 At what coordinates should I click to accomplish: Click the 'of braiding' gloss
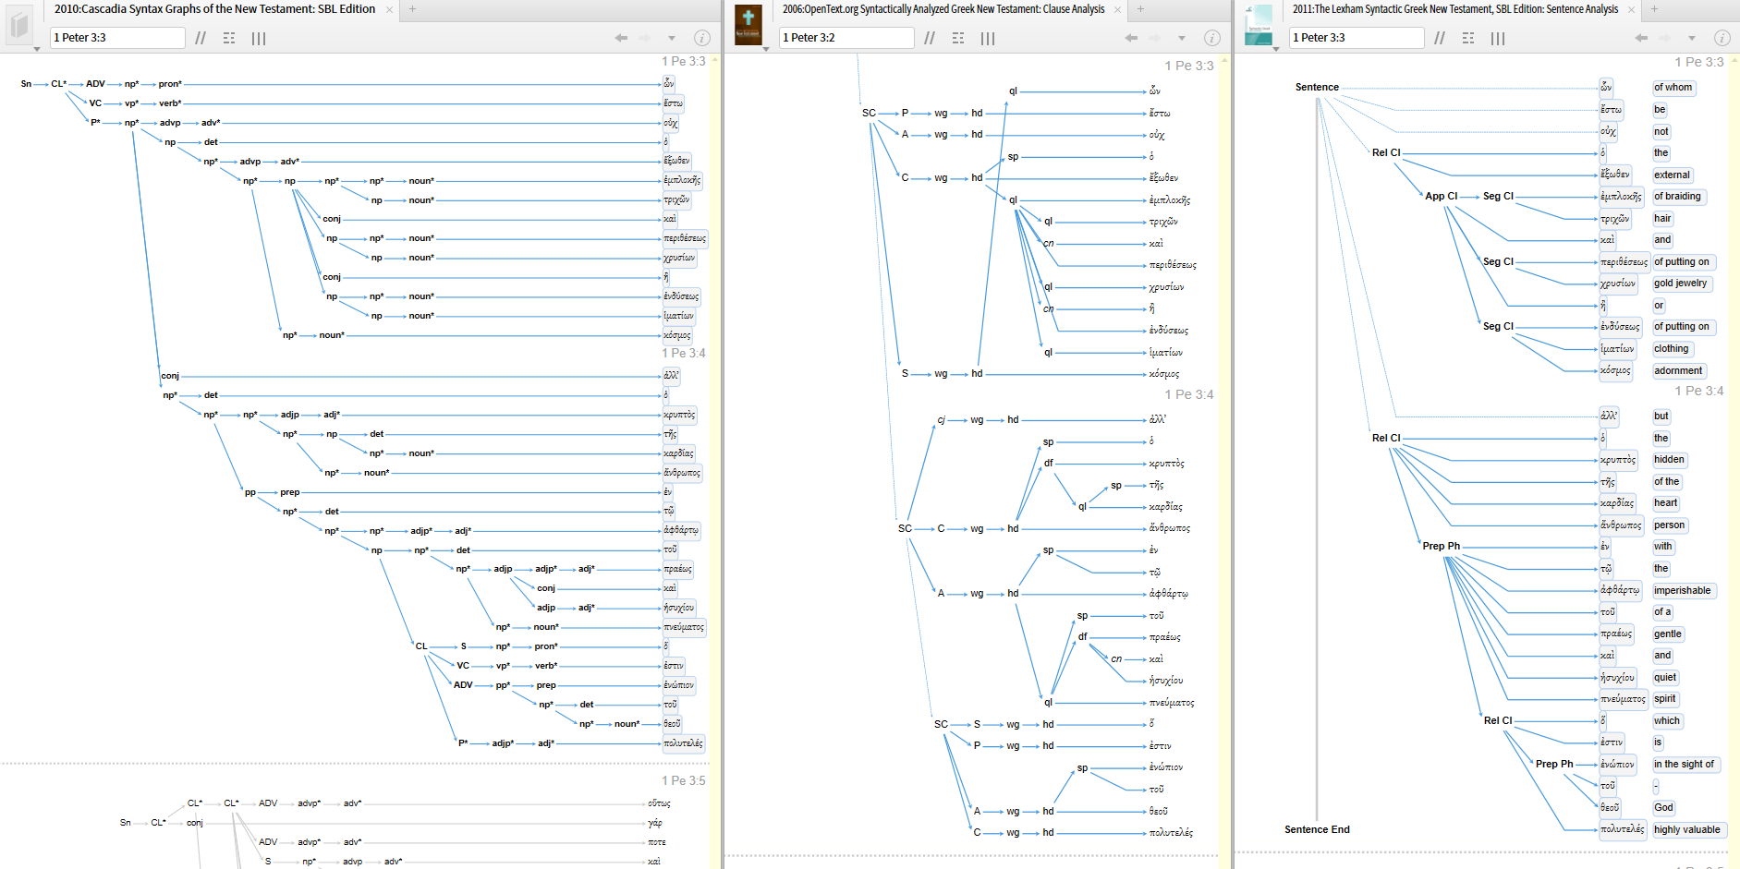1677,197
